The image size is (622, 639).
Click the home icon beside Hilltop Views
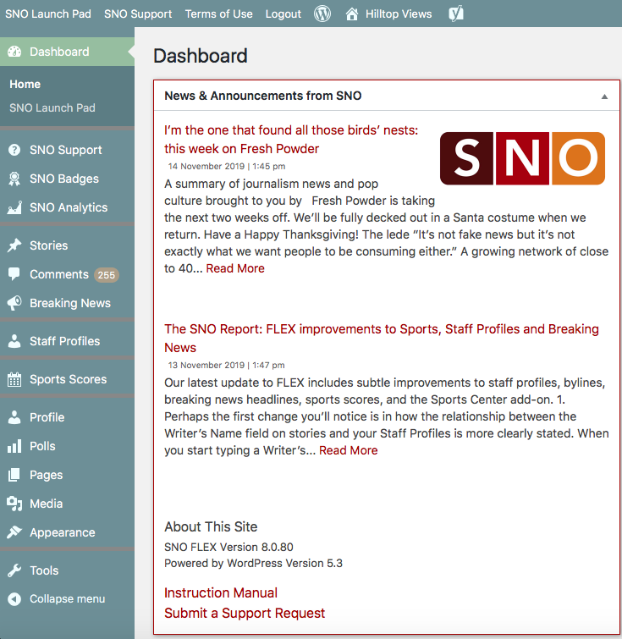click(352, 14)
